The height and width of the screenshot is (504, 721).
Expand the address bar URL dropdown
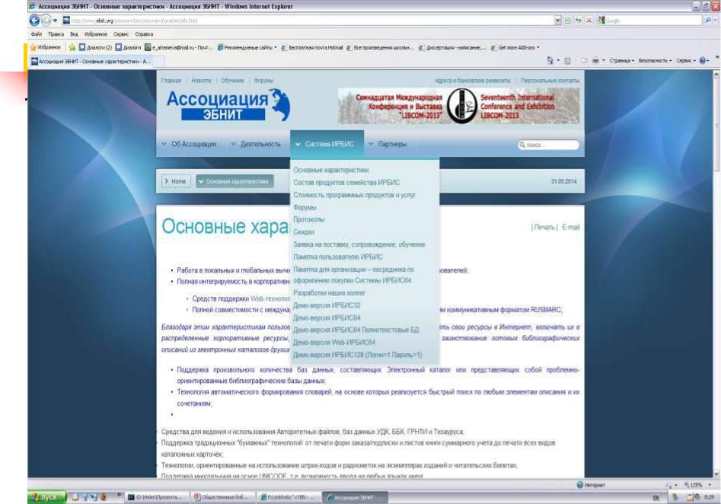click(x=558, y=21)
